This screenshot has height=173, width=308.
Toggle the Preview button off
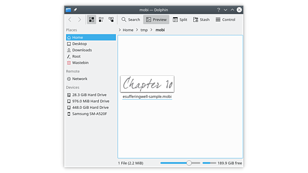pos(156,20)
